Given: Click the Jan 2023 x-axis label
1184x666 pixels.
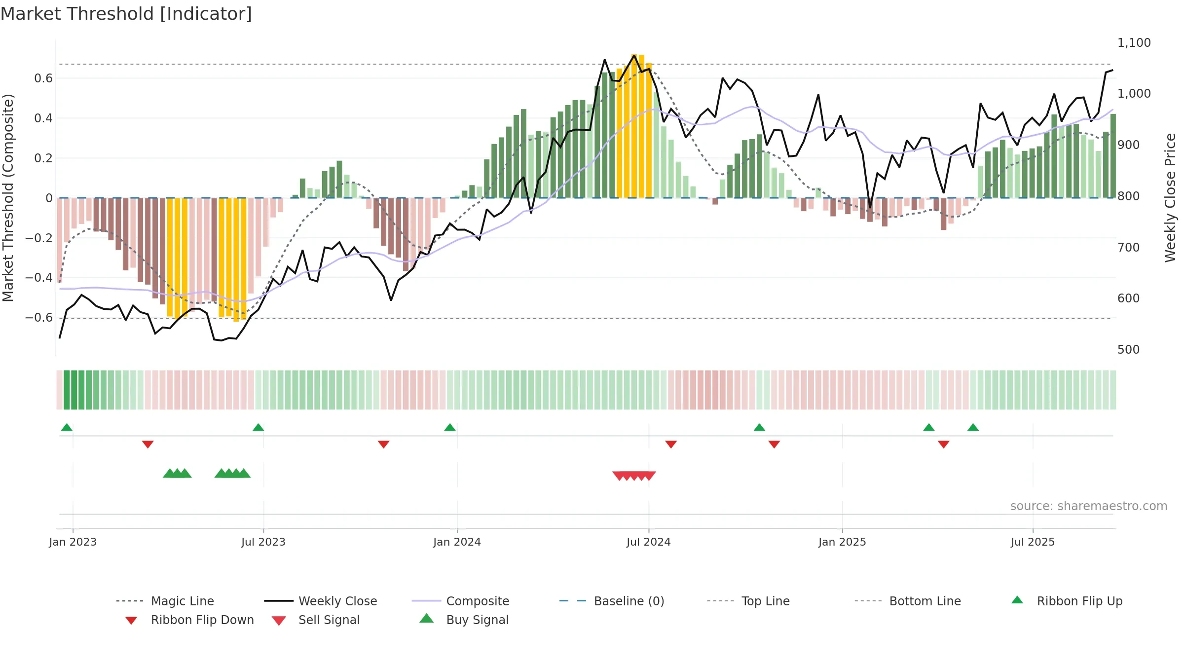Looking at the screenshot, I should [73, 542].
